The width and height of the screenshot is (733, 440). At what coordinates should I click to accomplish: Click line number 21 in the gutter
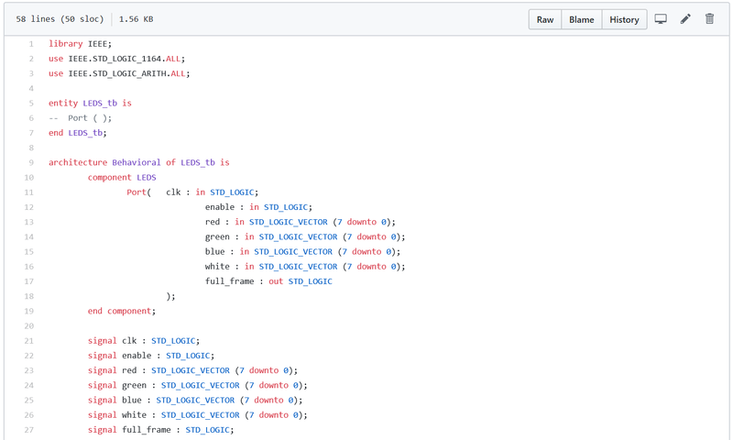click(28, 341)
